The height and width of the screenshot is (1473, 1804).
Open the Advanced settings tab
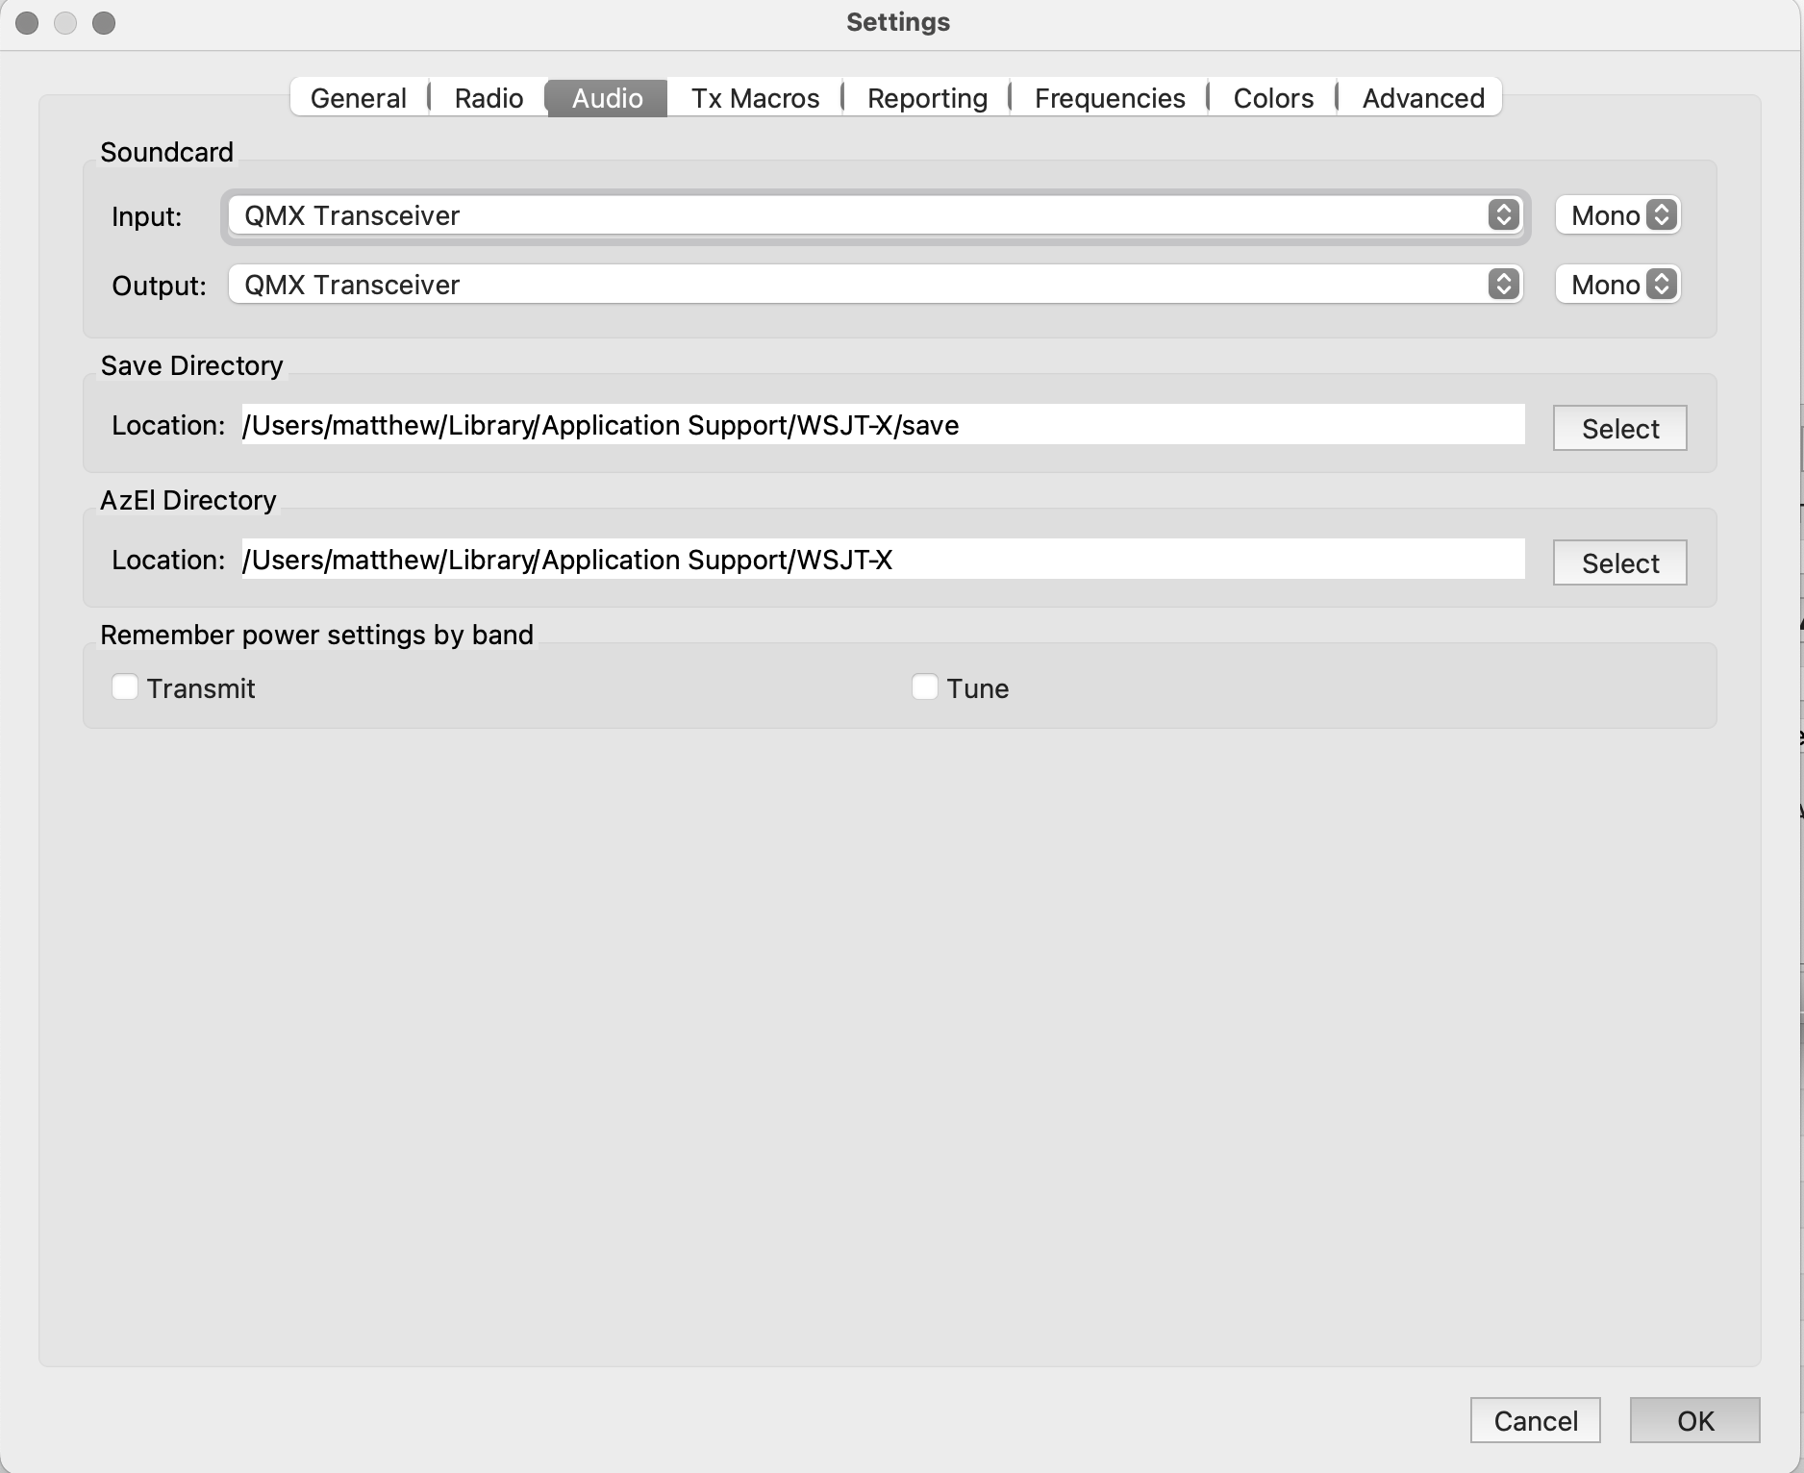1423,98
